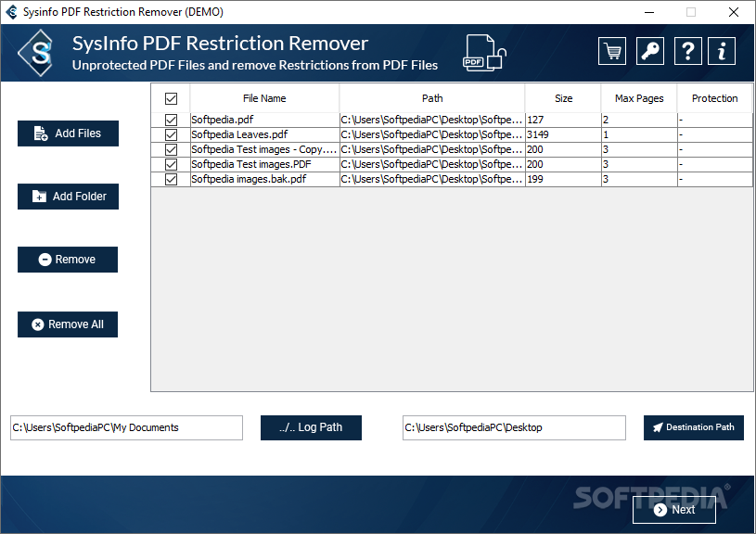Click the destination path text field
This screenshot has width=756, height=534.
click(514, 428)
